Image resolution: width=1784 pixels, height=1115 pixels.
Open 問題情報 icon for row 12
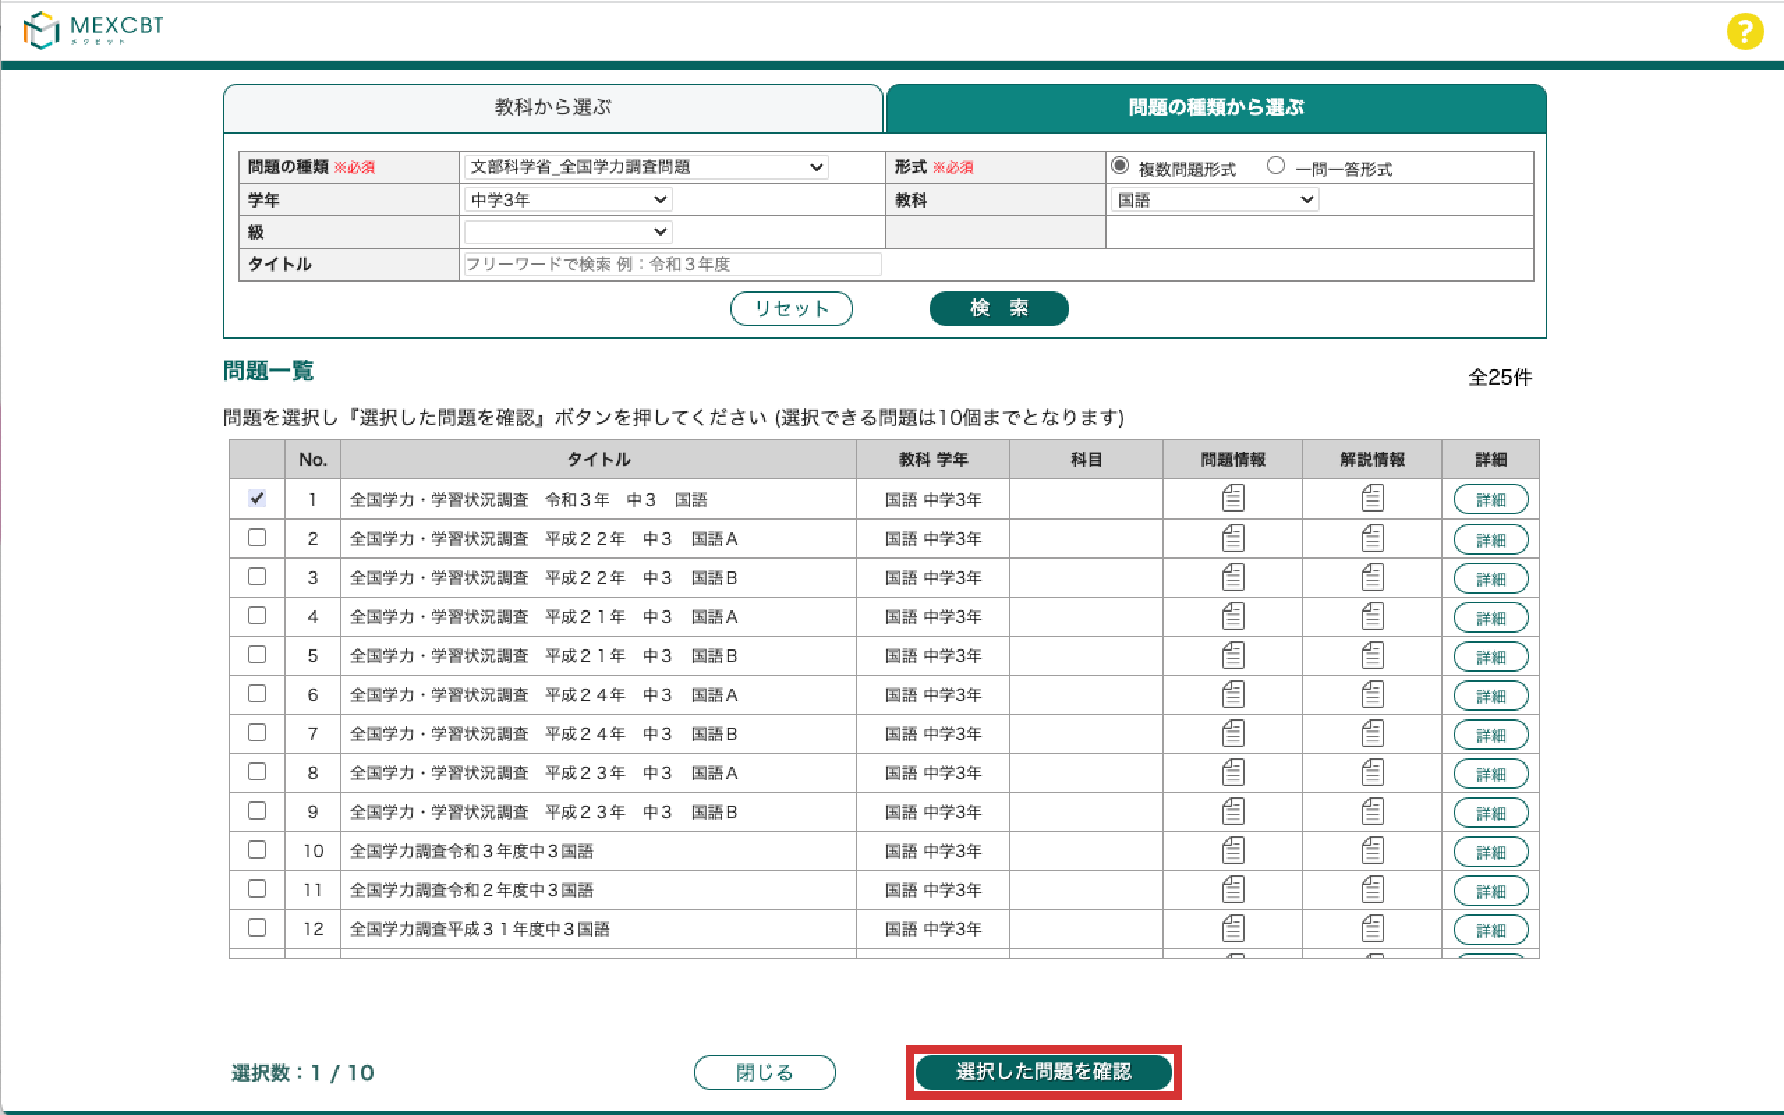coord(1233,928)
